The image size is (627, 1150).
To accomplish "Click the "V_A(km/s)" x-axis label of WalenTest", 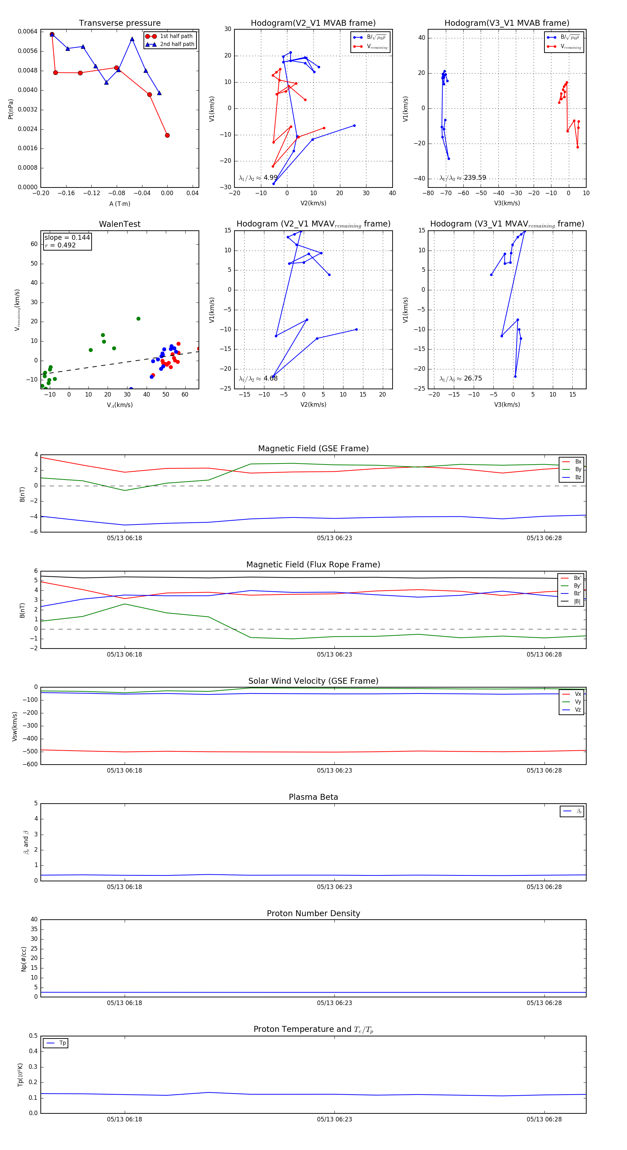I will [x=119, y=405].
